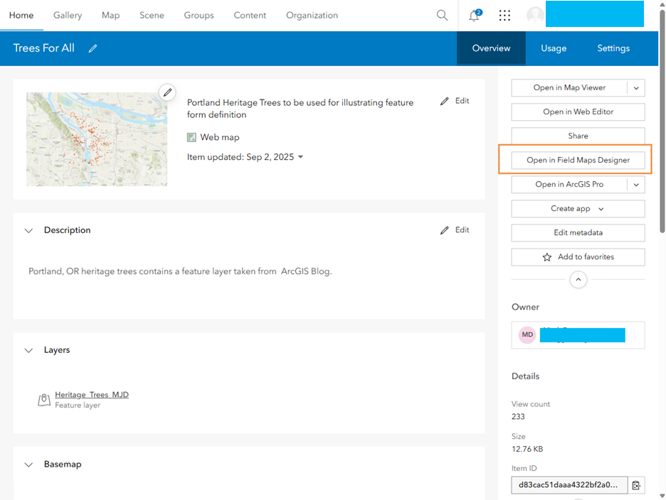Click the star in Add to favorites
The width and height of the screenshot is (666, 500).
coord(546,256)
